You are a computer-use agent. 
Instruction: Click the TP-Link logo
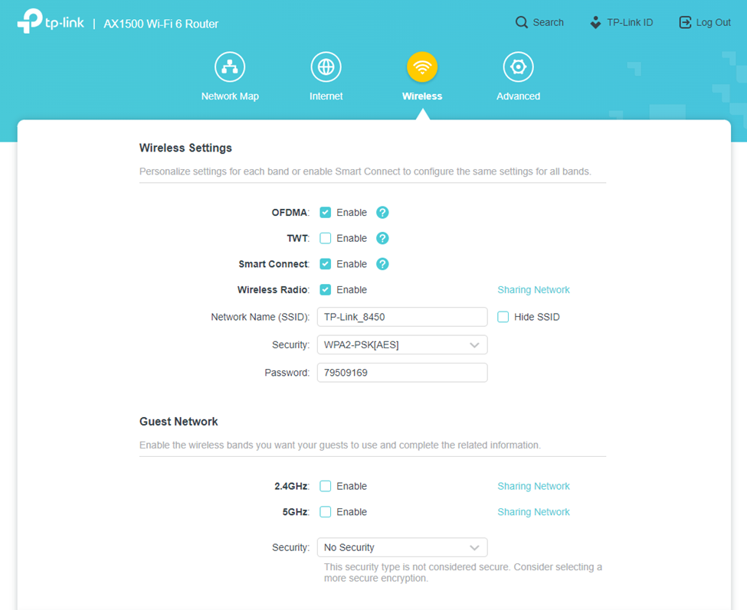pos(51,22)
